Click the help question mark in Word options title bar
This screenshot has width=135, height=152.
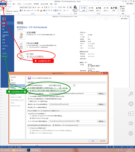pyautogui.click(x=102, y=73)
